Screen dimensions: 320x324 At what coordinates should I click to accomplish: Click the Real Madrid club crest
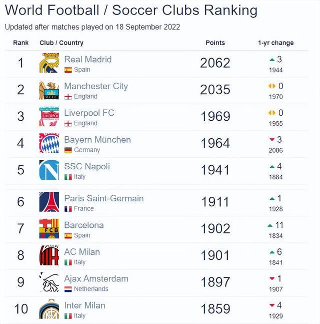coord(49,64)
